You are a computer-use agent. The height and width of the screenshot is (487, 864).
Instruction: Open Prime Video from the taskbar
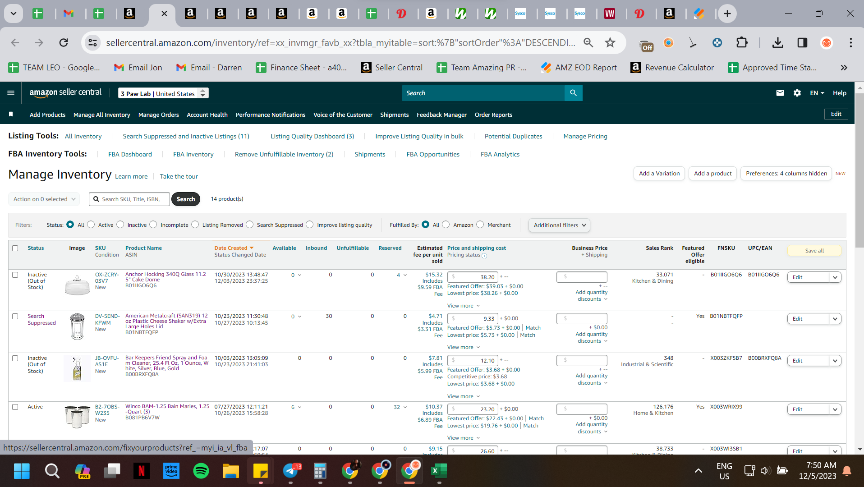tap(171, 471)
